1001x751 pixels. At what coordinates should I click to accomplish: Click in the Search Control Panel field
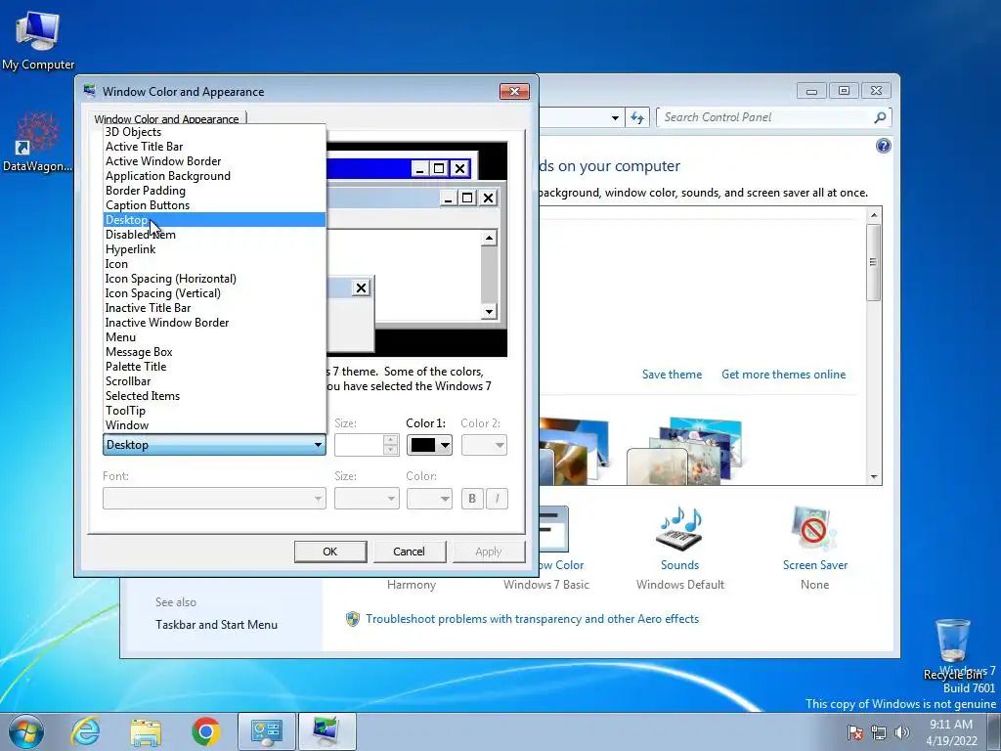[x=766, y=117]
